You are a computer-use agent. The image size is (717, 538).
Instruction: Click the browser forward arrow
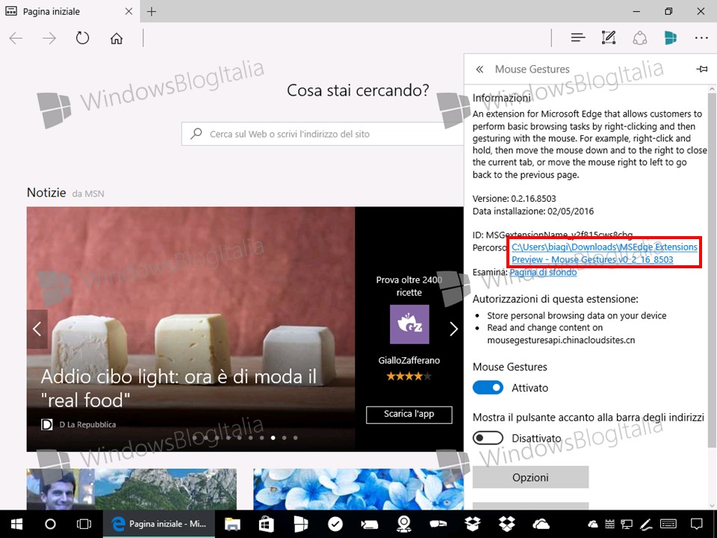pos(49,38)
